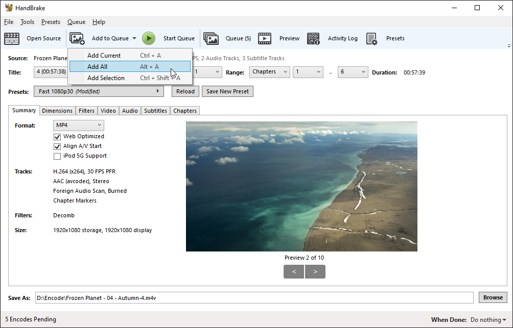Click the Browse button
513x328 pixels.
[x=493, y=297]
